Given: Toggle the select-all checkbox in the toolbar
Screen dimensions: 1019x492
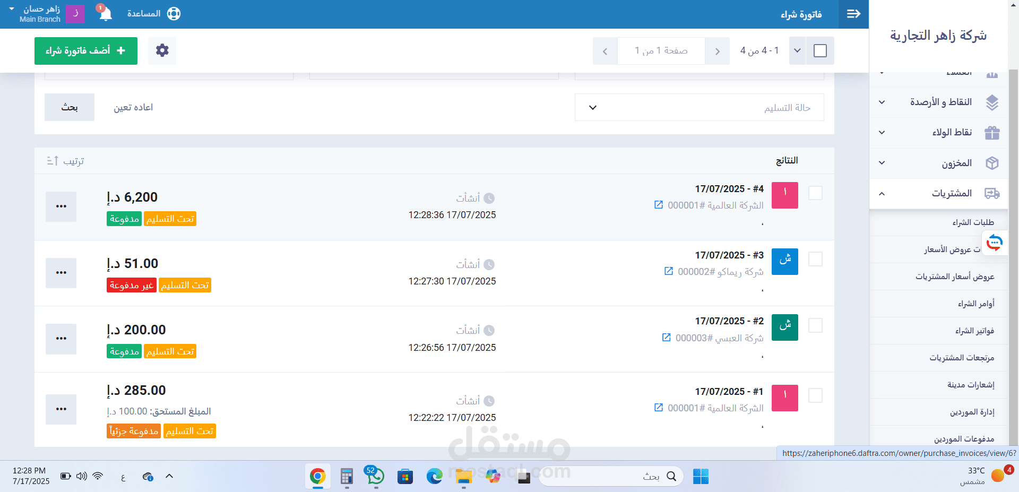Looking at the screenshot, I should (x=820, y=51).
